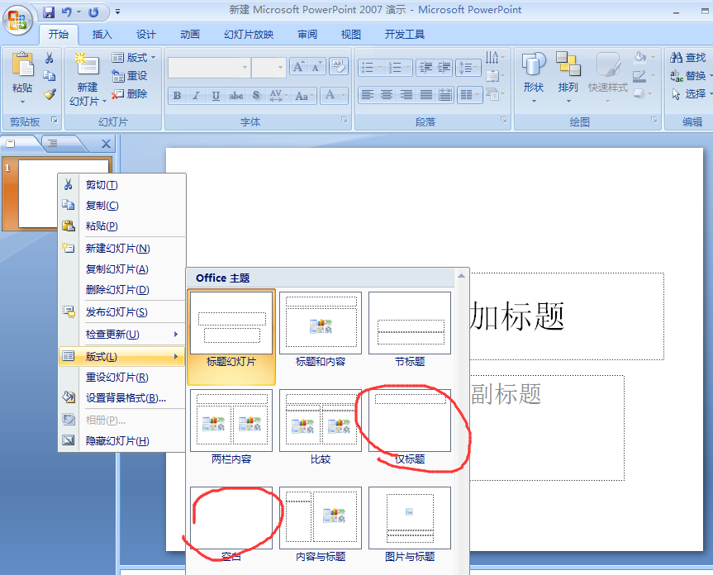The height and width of the screenshot is (575, 713).
Task: Toggle italic text formatting
Action: tap(197, 96)
